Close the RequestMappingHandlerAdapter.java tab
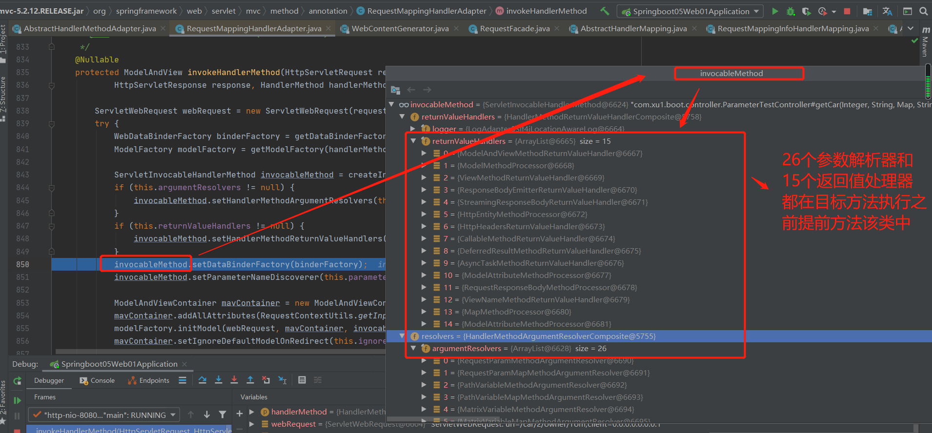This screenshot has width=932, height=433. [x=328, y=28]
